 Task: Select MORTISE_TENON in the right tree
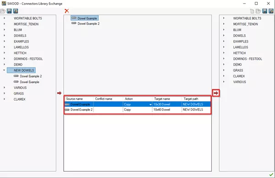(x=245, y=24)
